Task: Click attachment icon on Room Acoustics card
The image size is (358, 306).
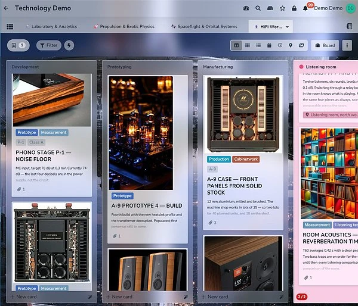Action: (x=306, y=277)
